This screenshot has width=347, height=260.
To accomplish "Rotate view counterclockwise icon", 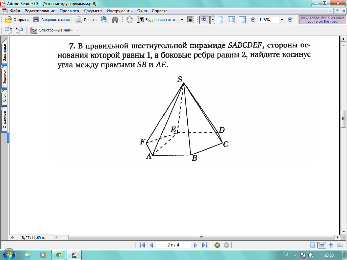I will click(19, 30).
